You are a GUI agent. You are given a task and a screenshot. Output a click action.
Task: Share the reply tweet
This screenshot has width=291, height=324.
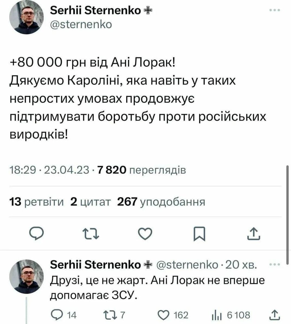point(274,315)
